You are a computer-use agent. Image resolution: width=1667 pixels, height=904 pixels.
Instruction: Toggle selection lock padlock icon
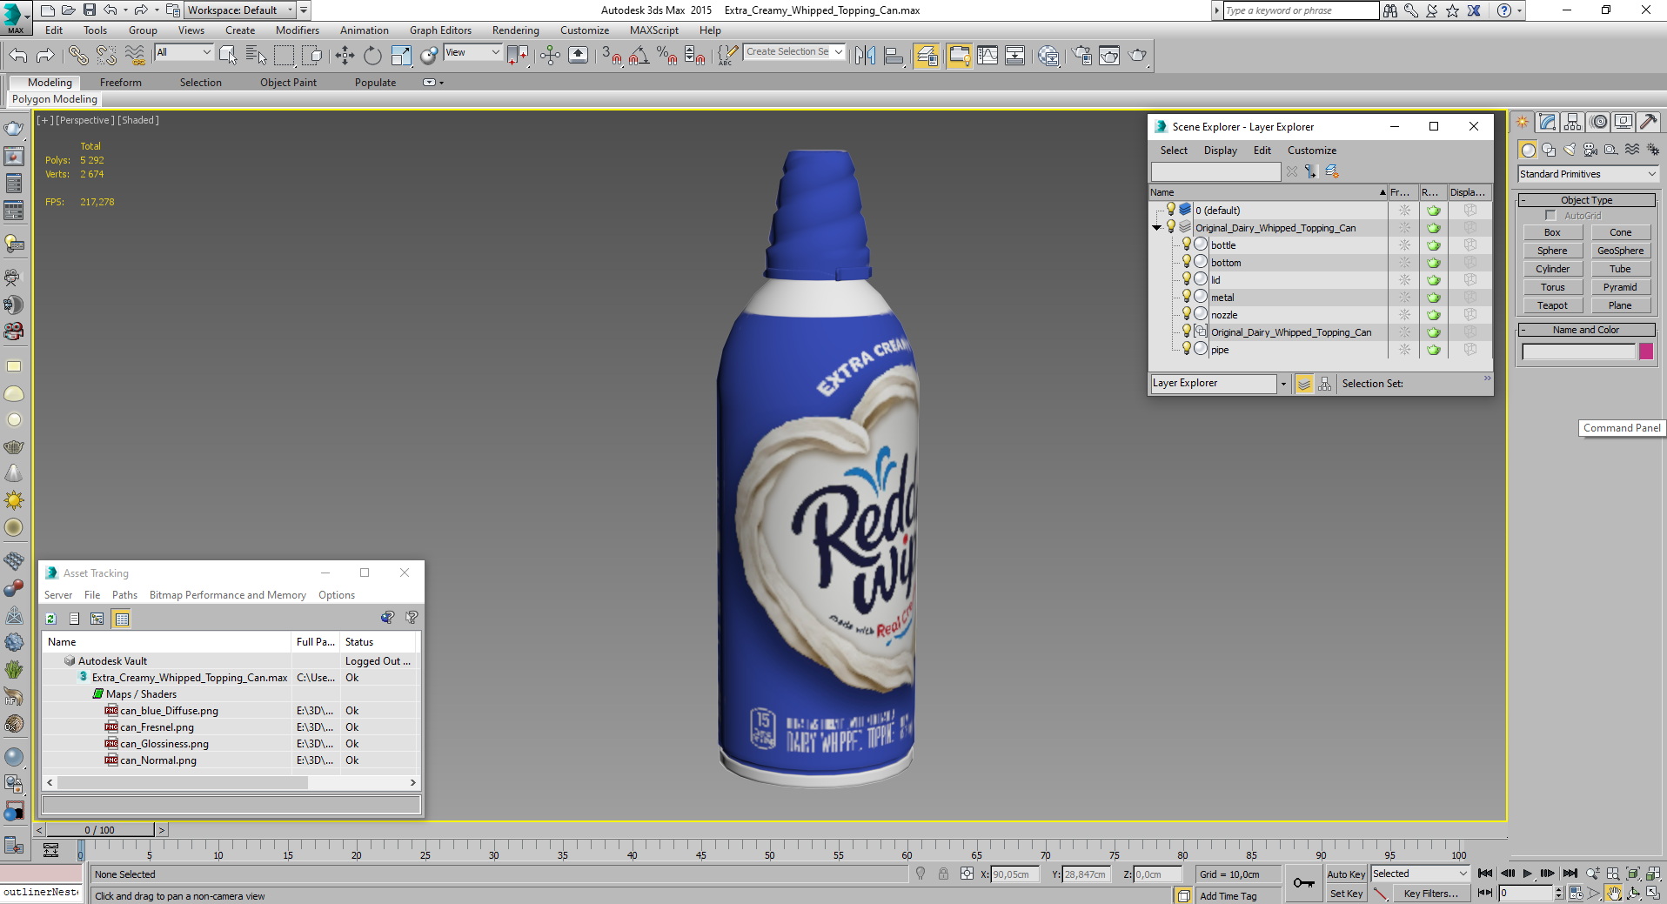[943, 874]
